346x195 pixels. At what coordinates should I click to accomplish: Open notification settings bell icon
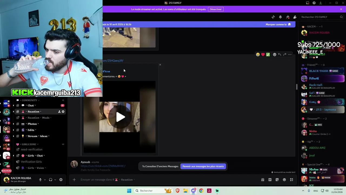[x=280, y=17]
